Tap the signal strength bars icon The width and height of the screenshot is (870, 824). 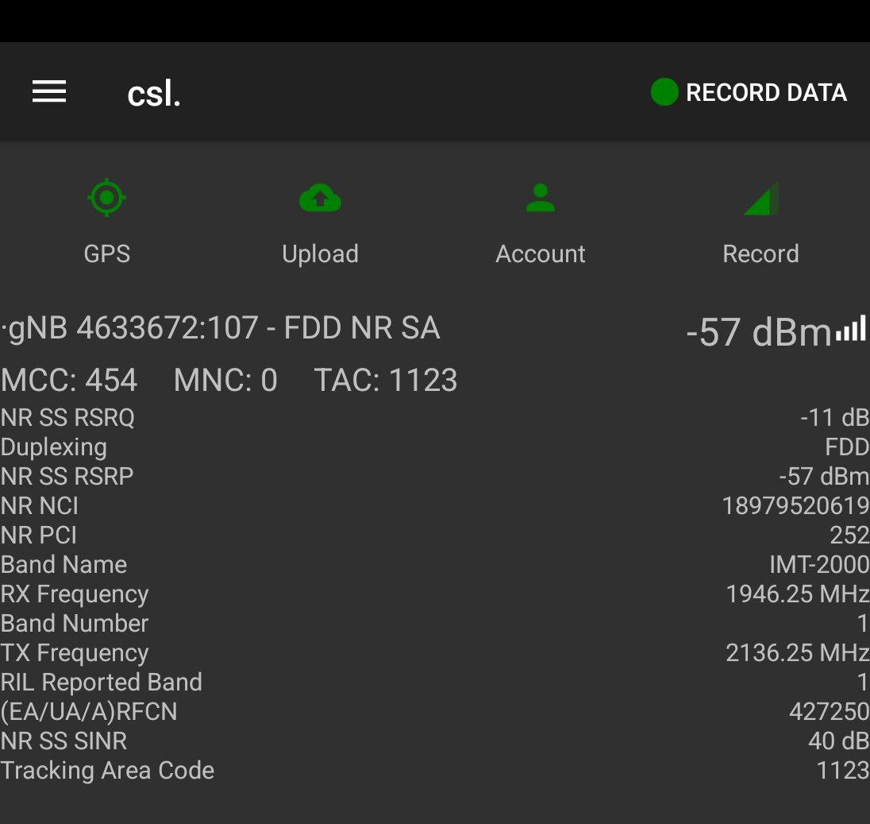tap(850, 330)
